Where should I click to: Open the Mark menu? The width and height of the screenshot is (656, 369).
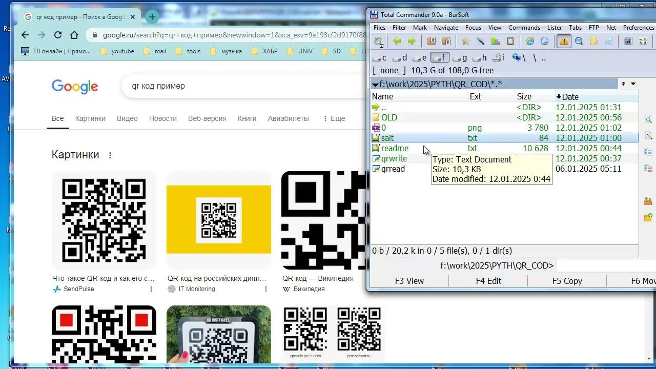(x=420, y=28)
